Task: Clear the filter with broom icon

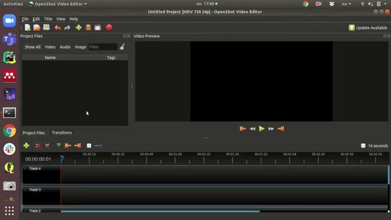Action: point(122,46)
